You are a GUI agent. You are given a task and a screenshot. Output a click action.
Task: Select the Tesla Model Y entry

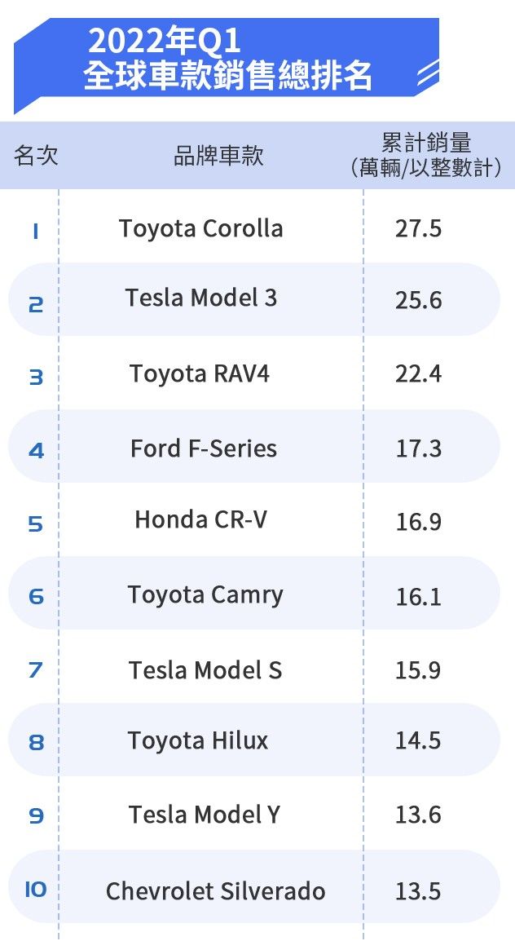pyautogui.click(x=205, y=815)
